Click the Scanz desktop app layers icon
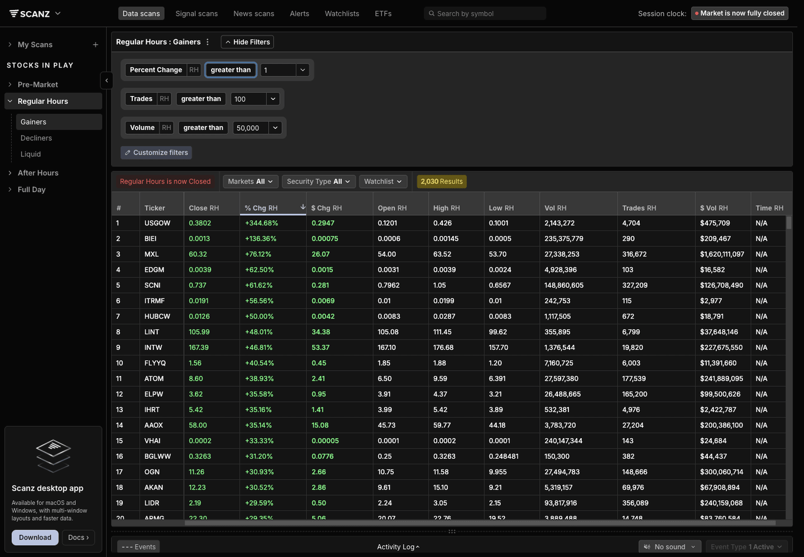 click(53, 455)
